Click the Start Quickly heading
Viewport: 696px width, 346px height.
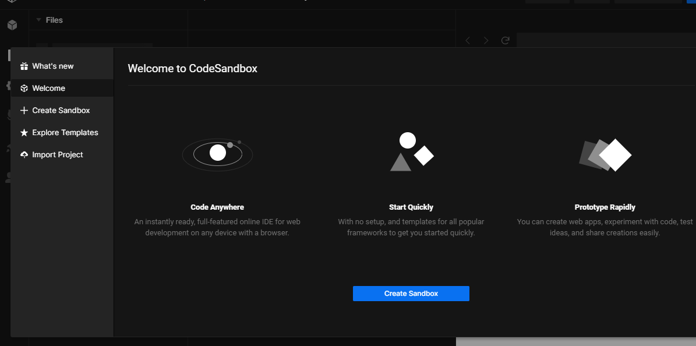[411, 207]
